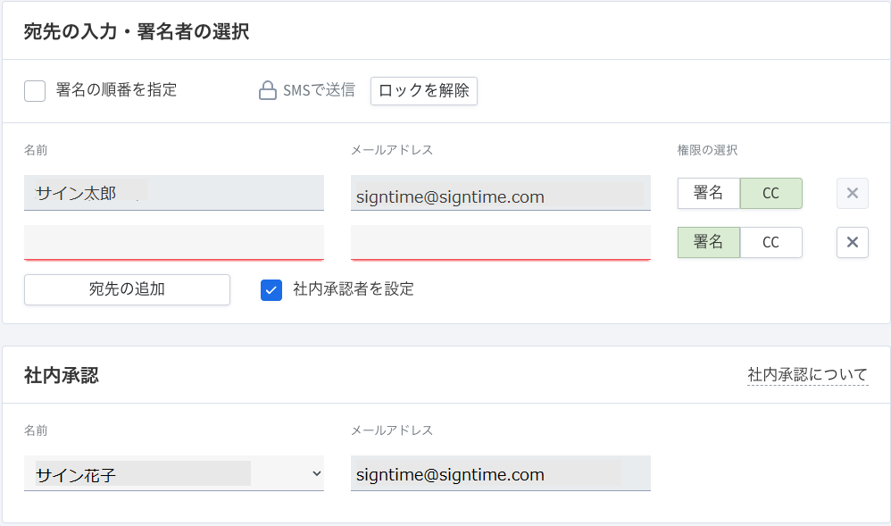
Task: Open the サイン花子 approver name dropdown
Action: tap(173, 474)
